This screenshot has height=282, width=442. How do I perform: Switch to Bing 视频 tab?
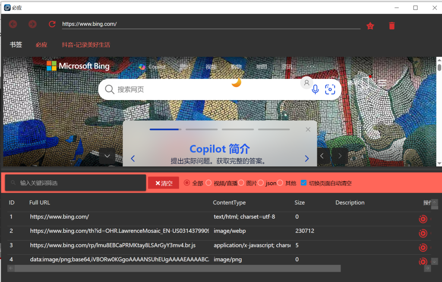(211, 67)
